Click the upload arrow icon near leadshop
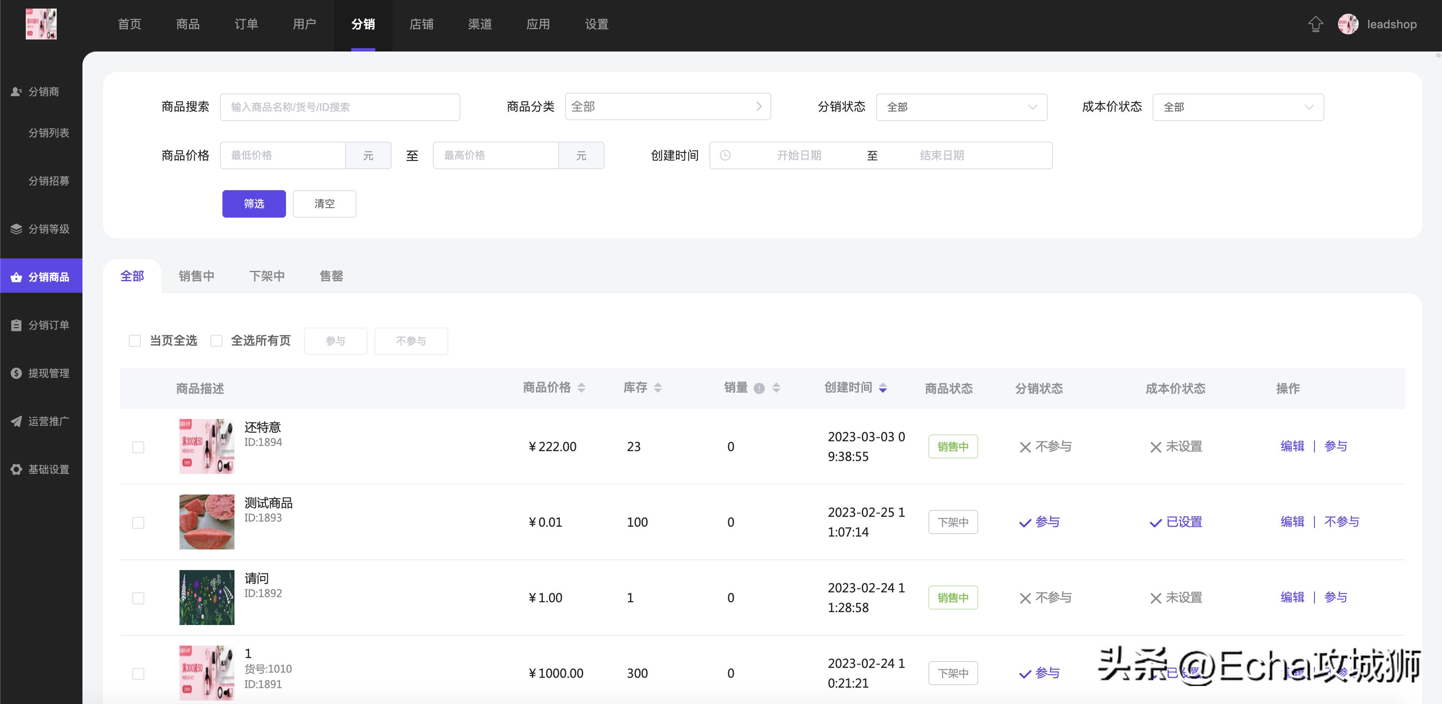 click(x=1315, y=24)
